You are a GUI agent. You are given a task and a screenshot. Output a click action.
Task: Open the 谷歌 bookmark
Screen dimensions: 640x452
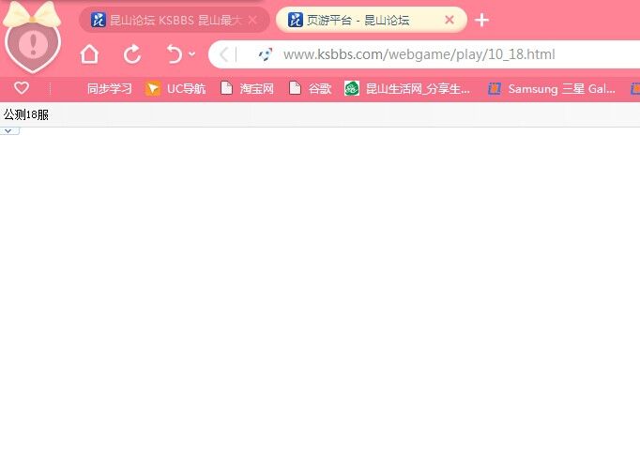click(310, 88)
